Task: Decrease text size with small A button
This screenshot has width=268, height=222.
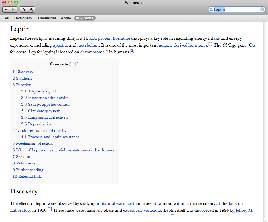Action: coord(23,9)
